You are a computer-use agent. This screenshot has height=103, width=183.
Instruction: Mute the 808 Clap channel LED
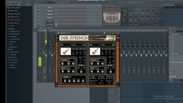tap(35, 11)
